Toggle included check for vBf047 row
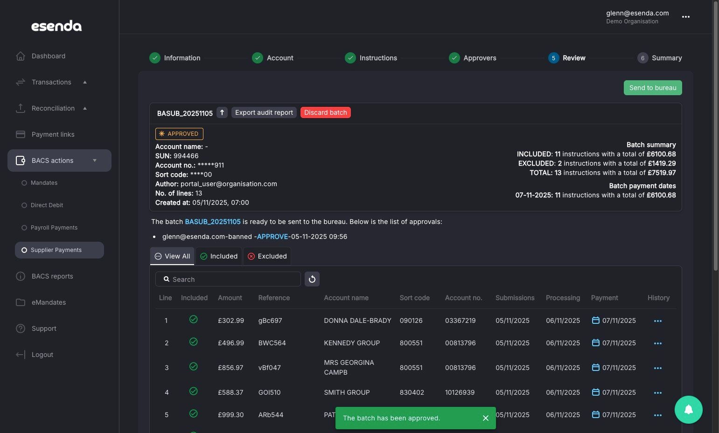 point(194,367)
